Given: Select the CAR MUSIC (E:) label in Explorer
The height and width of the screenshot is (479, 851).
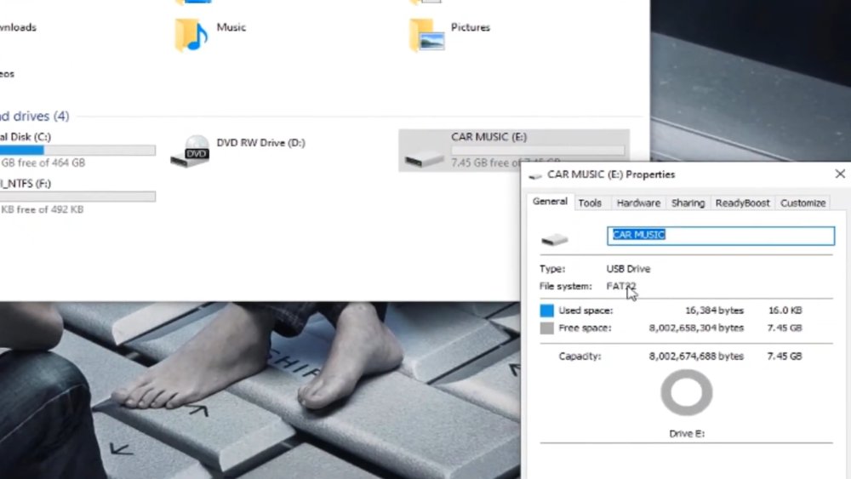Looking at the screenshot, I should (488, 137).
